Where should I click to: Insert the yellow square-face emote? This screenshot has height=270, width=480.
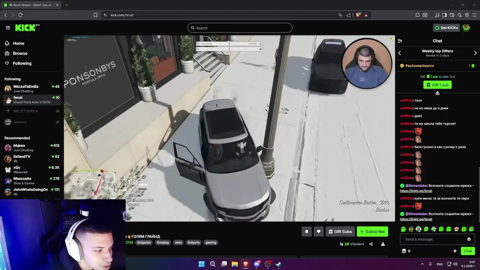[411, 229]
